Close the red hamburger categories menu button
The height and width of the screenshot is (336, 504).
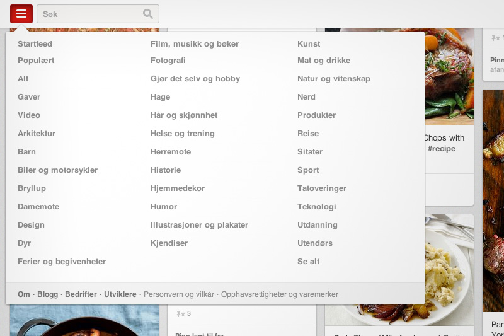pos(21,14)
